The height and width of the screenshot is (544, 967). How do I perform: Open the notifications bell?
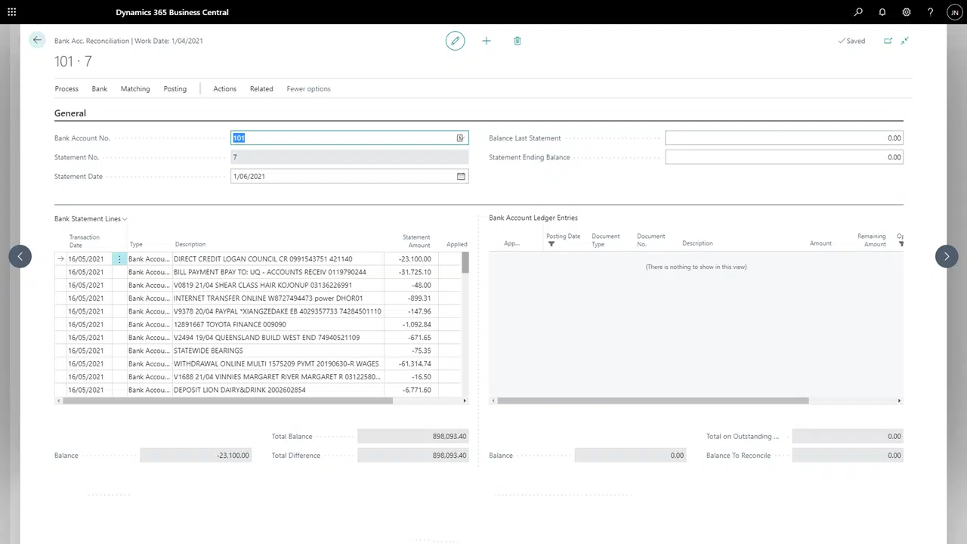pyautogui.click(x=882, y=12)
